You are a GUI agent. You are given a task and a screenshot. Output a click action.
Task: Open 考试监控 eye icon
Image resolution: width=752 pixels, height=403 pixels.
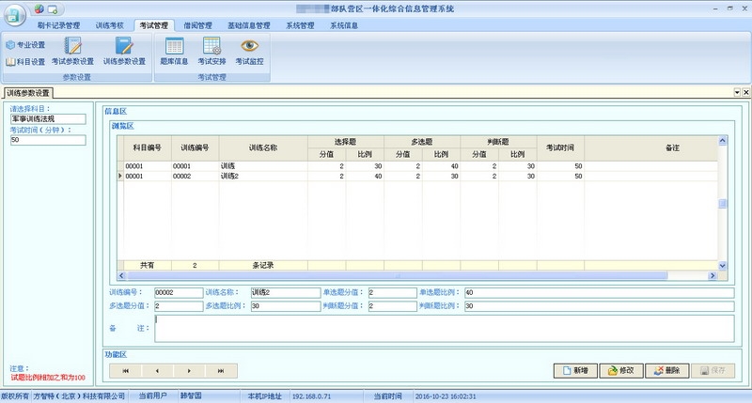coord(249,52)
